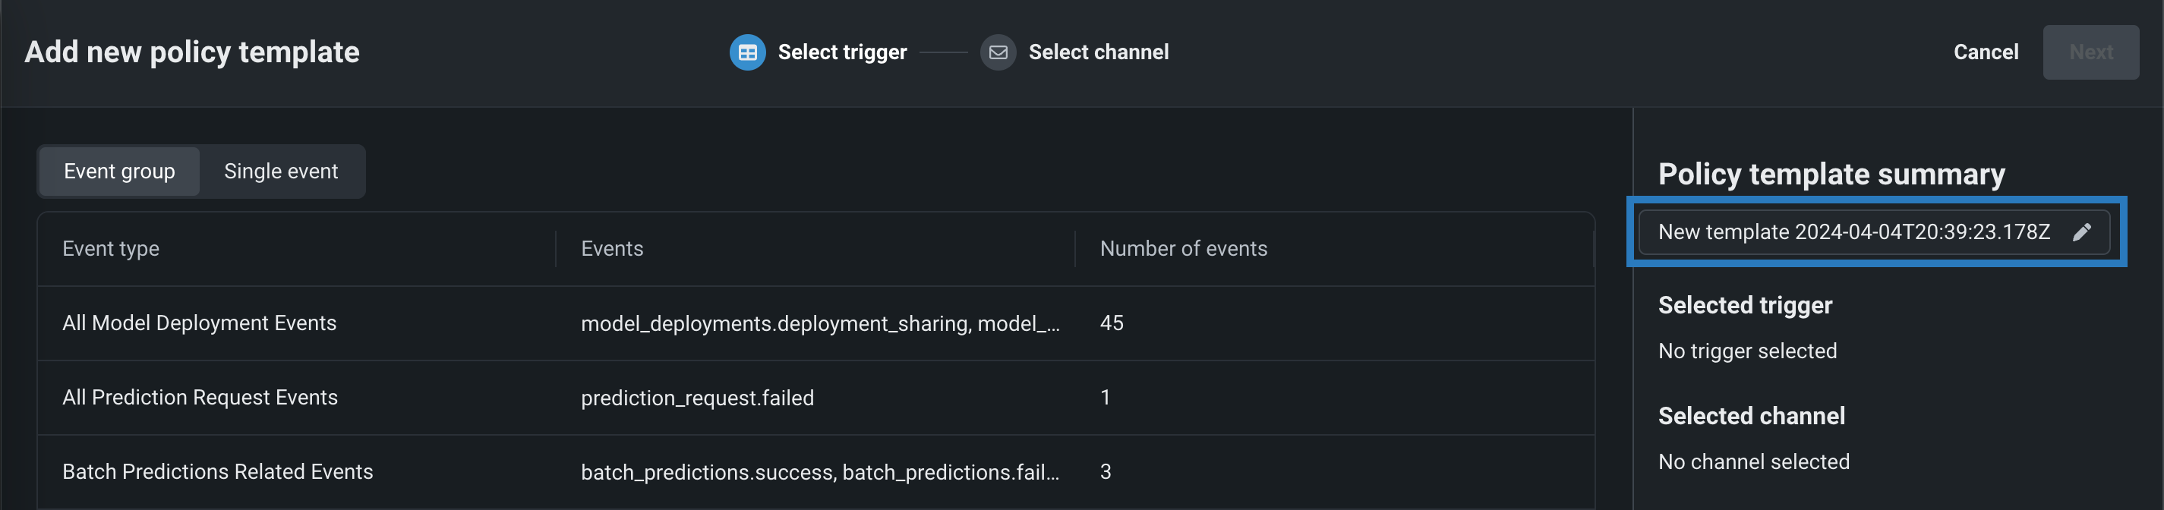Click the batch_predictions.success events cell

820,471
